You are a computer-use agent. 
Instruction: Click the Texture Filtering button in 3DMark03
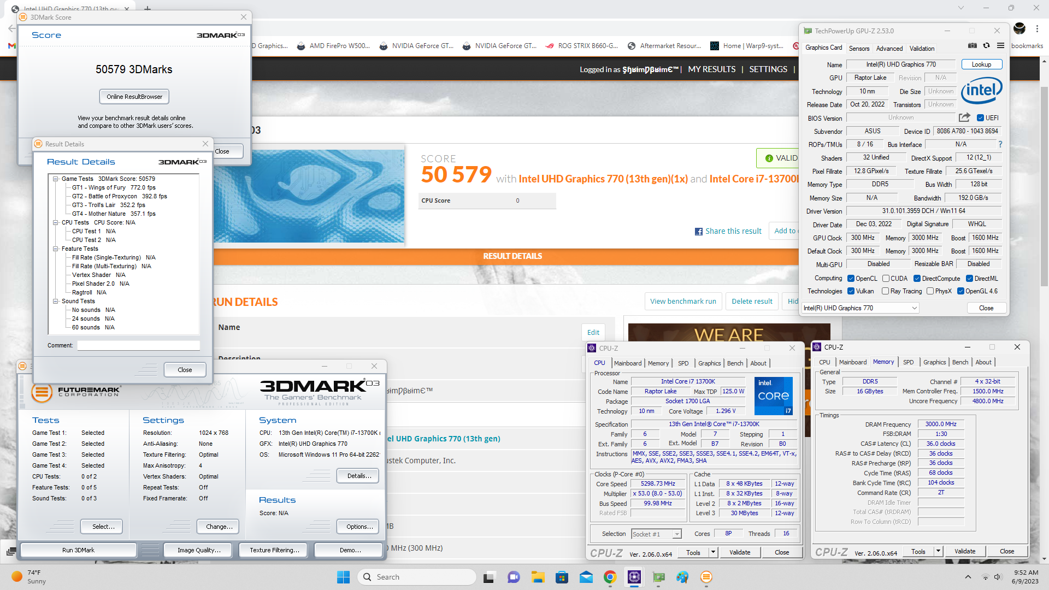(x=274, y=550)
